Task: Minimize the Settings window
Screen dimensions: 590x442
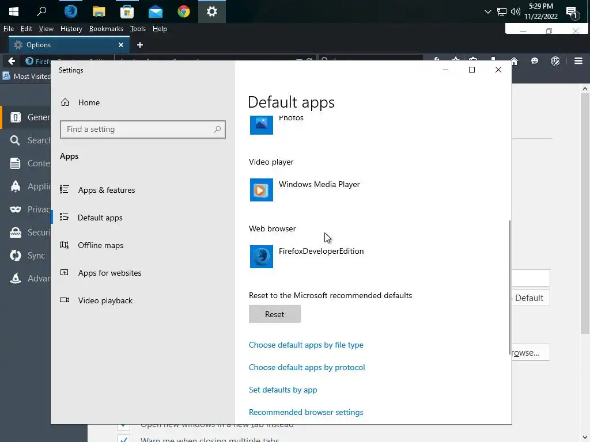Action: click(x=445, y=70)
